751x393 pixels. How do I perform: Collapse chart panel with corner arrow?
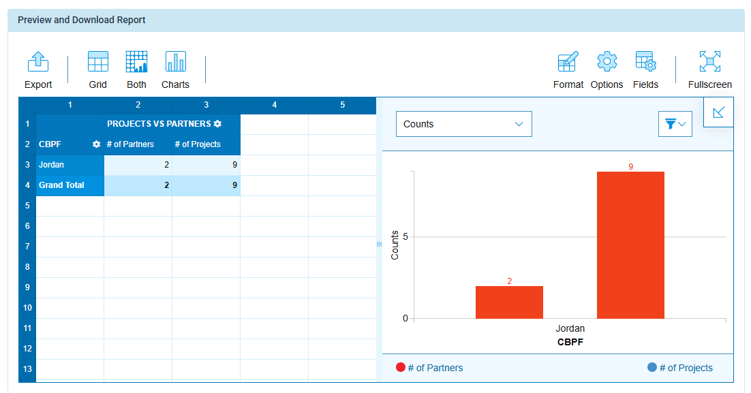[x=718, y=112]
